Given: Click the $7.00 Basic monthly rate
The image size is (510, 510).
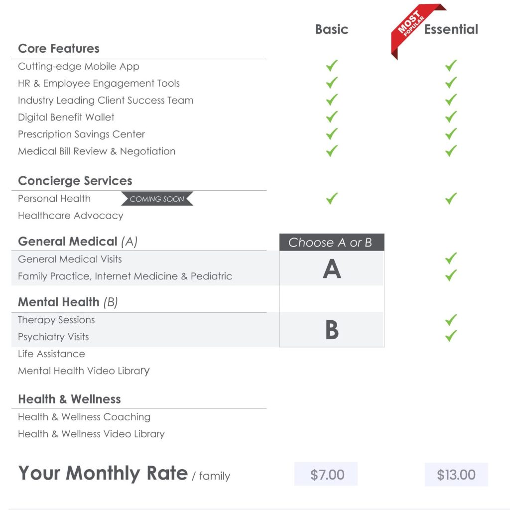Looking at the screenshot, I should (327, 475).
